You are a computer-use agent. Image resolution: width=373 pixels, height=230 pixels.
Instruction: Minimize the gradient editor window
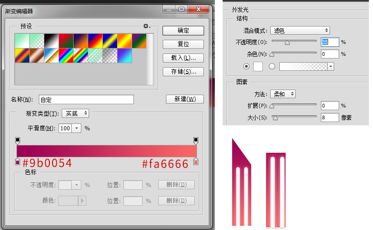169,10
